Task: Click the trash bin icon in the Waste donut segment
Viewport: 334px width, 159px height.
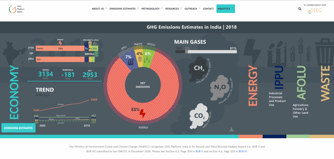Action: (140, 59)
